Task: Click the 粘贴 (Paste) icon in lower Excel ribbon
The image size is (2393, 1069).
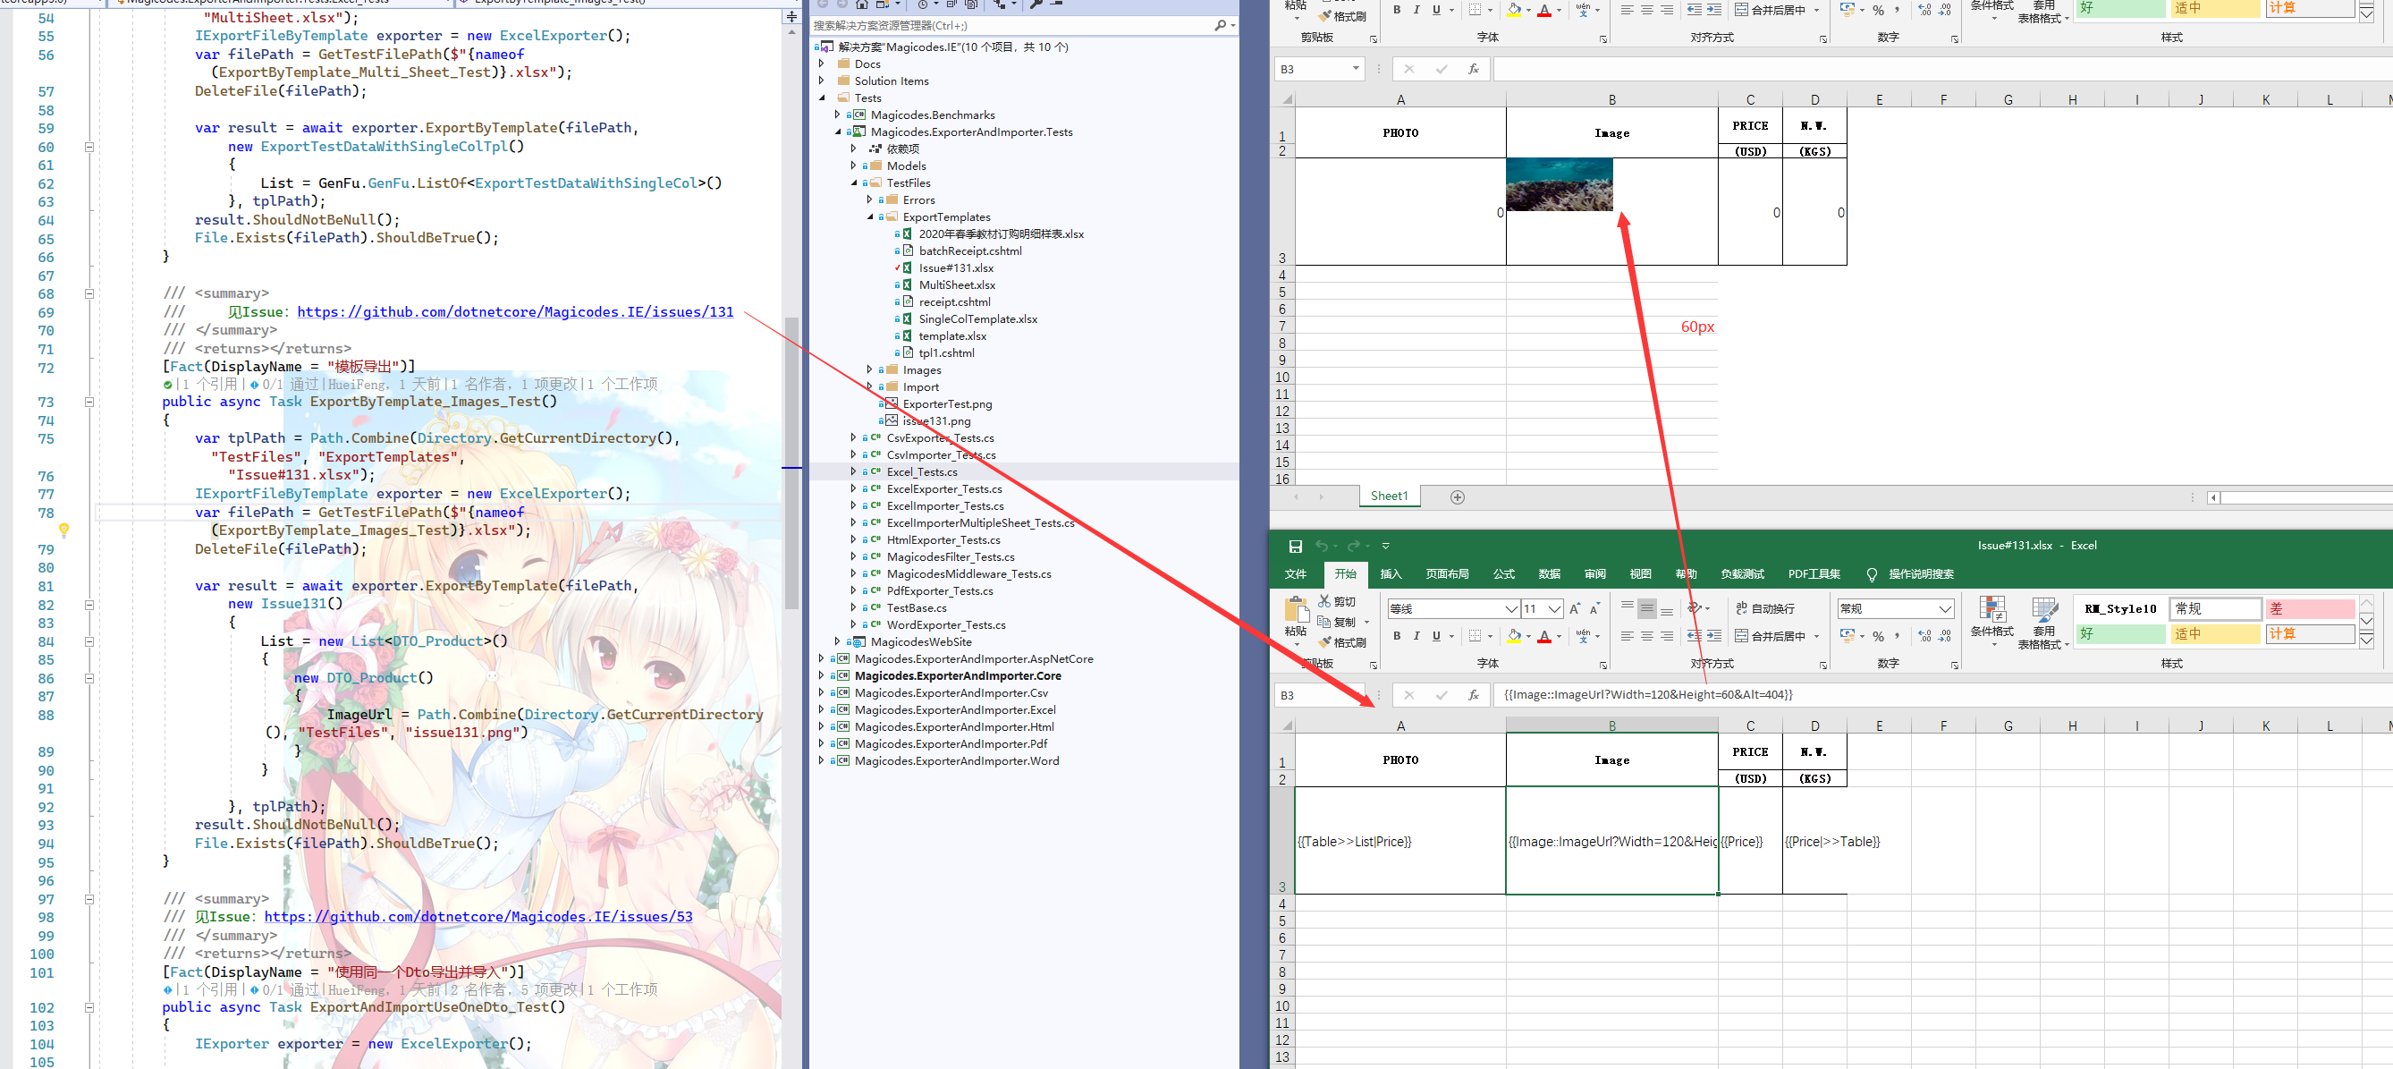Action: (1295, 612)
